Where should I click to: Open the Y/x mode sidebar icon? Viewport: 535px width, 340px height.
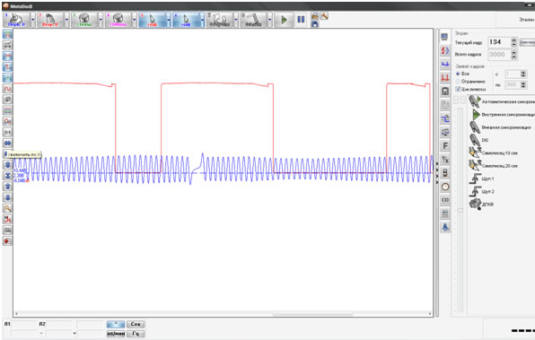445,160
